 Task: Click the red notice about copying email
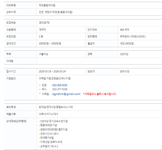point(100,94)
